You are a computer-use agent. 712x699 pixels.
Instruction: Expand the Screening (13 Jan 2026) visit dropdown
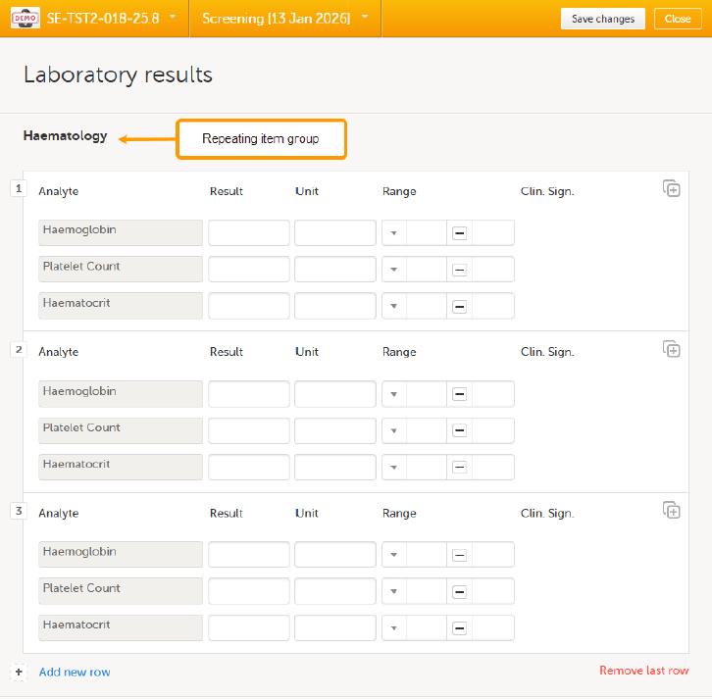pos(365,18)
